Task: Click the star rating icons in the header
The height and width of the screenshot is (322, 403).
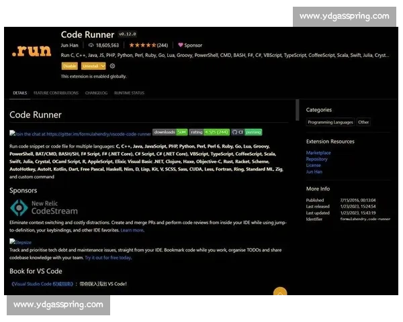Action: tap(142, 45)
